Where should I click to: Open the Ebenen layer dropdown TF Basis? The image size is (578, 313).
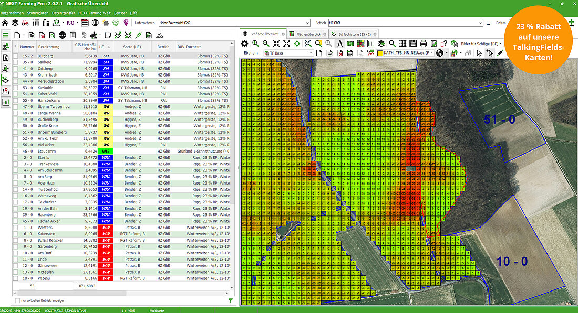(x=288, y=53)
